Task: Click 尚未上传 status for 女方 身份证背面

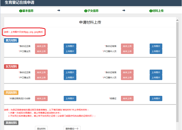Action: (x=127, y=72)
